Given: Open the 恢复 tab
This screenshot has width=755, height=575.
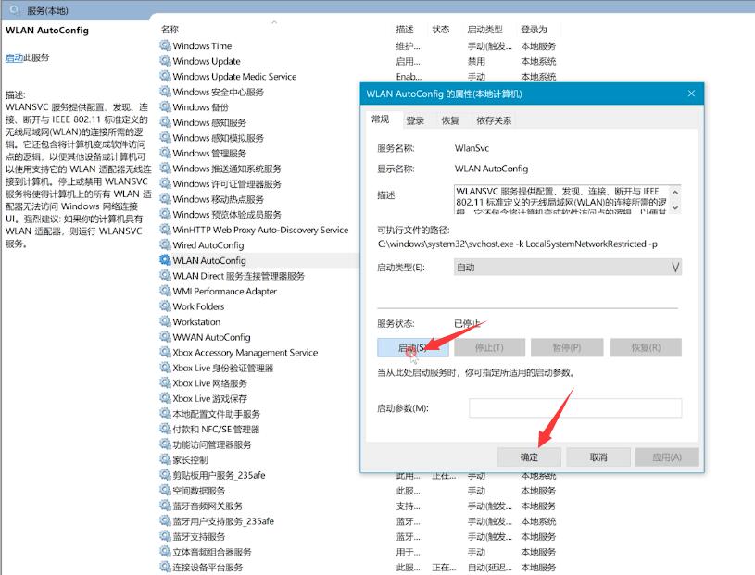Looking at the screenshot, I should pos(450,120).
